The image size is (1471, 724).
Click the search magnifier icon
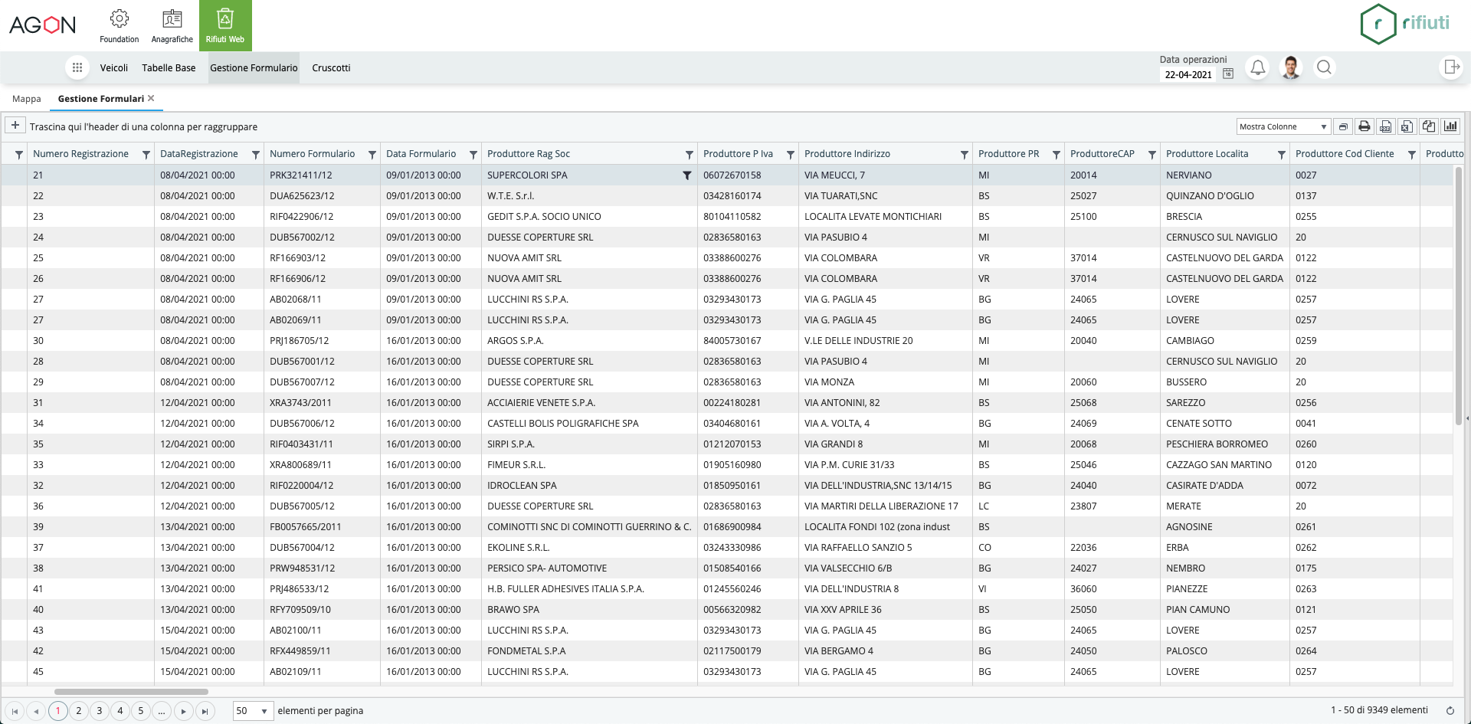click(1325, 67)
